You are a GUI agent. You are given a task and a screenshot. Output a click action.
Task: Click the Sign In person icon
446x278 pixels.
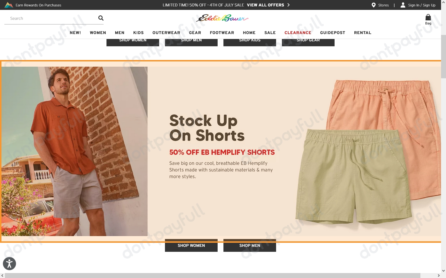(403, 5)
